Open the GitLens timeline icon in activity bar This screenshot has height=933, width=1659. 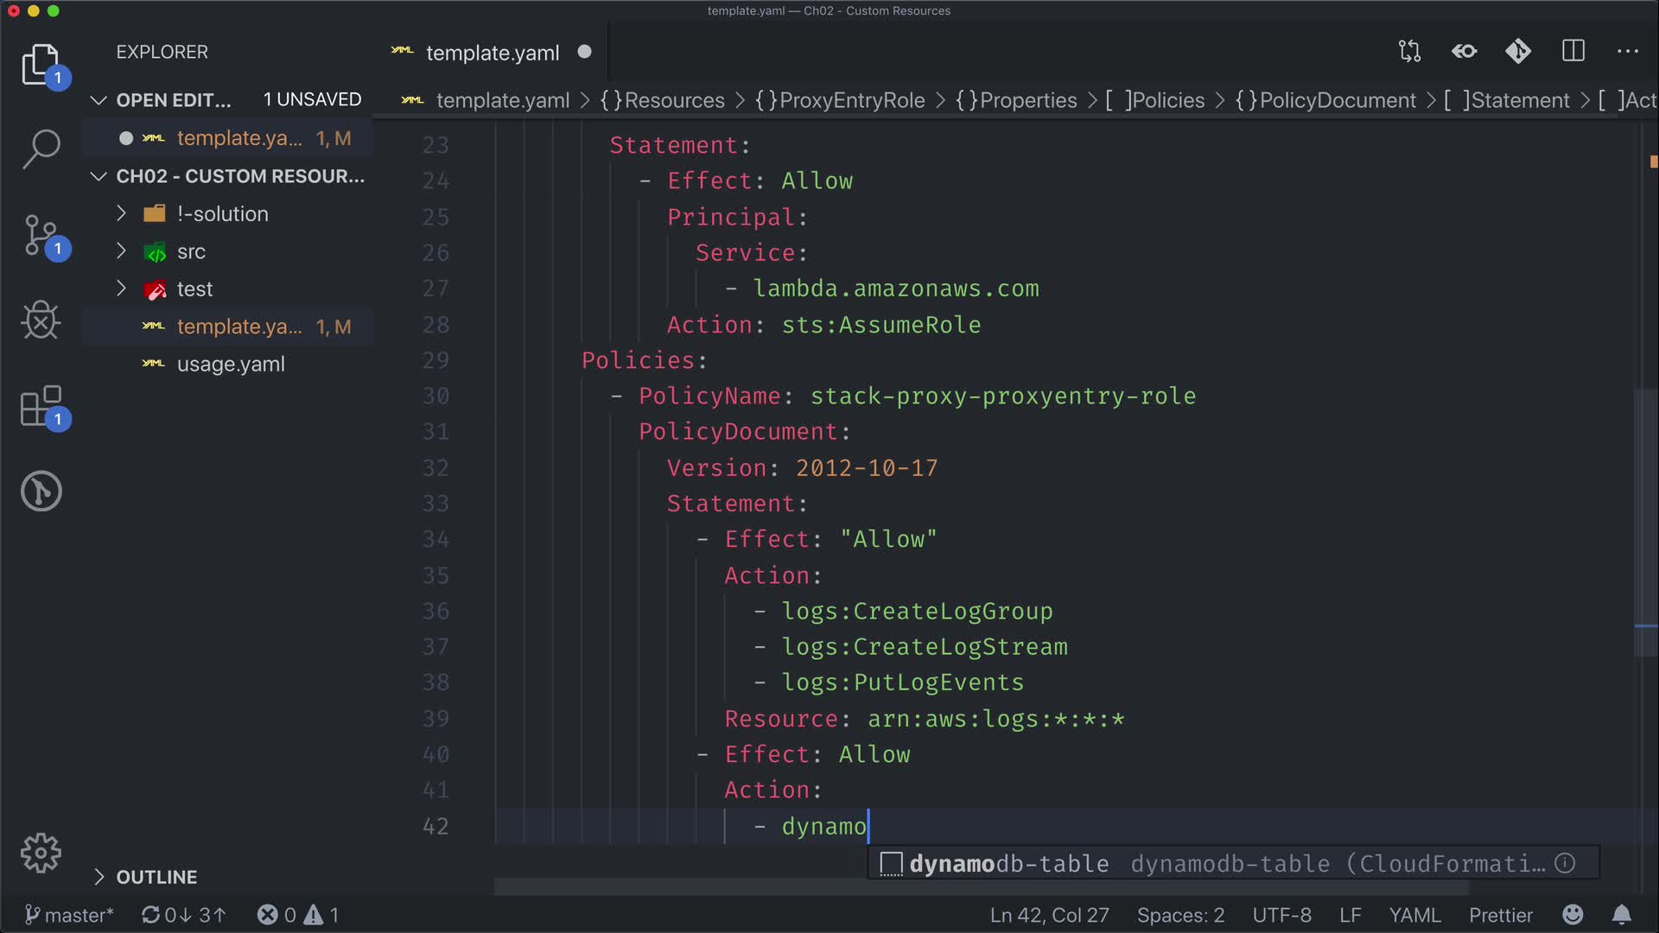pyautogui.click(x=41, y=491)
